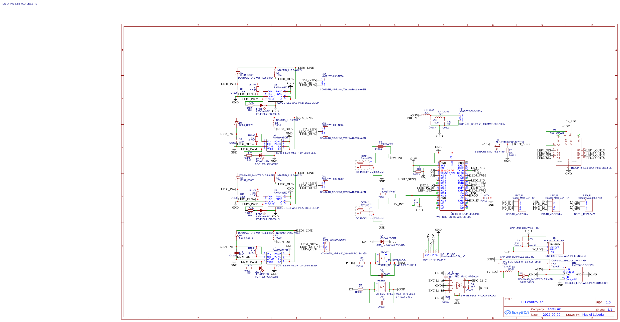Click the F1 fuse symbol
The image size is (620, 322).
(x=381, y=147)
